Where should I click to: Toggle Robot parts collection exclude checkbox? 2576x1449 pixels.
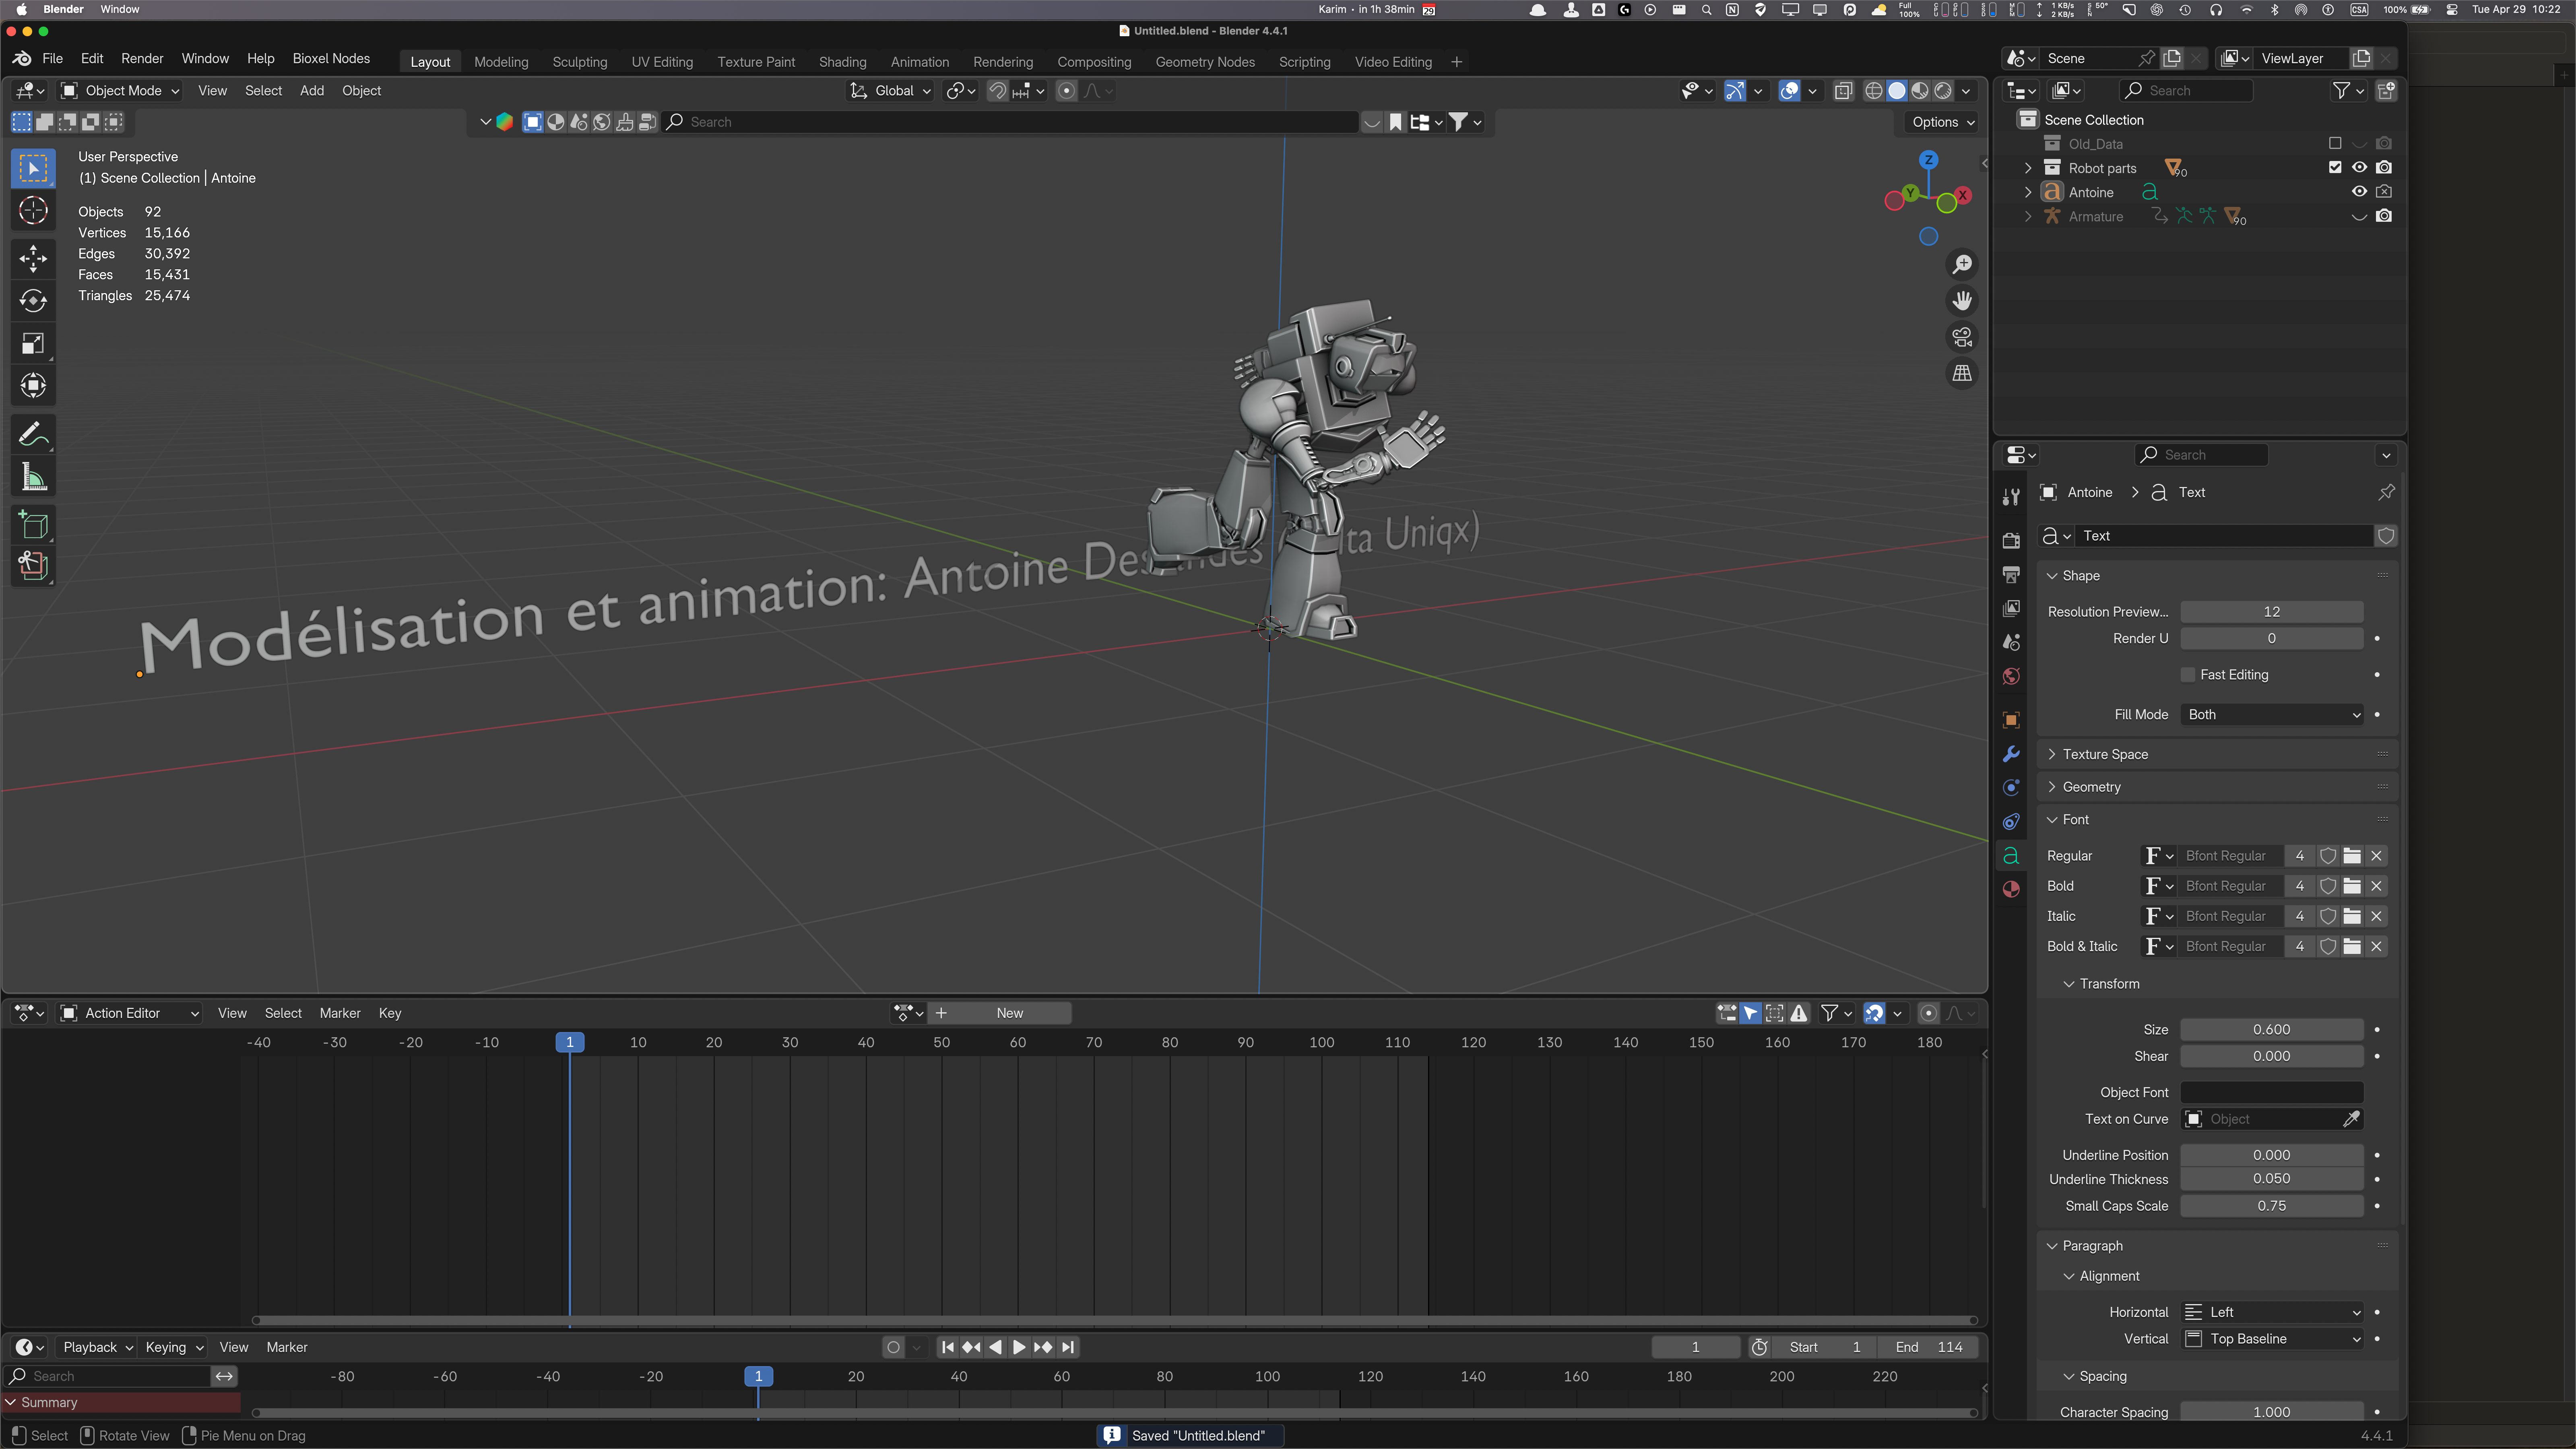[2335, 168]
